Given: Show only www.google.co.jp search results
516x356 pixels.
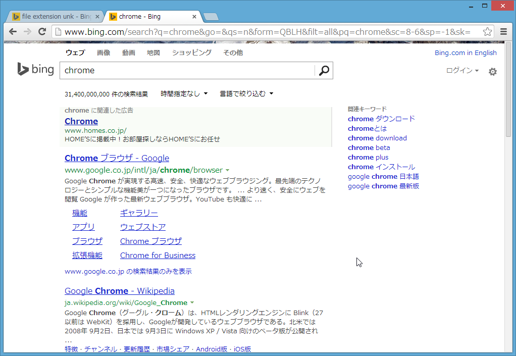Looking at the screenshot, I should pos(128,272).
